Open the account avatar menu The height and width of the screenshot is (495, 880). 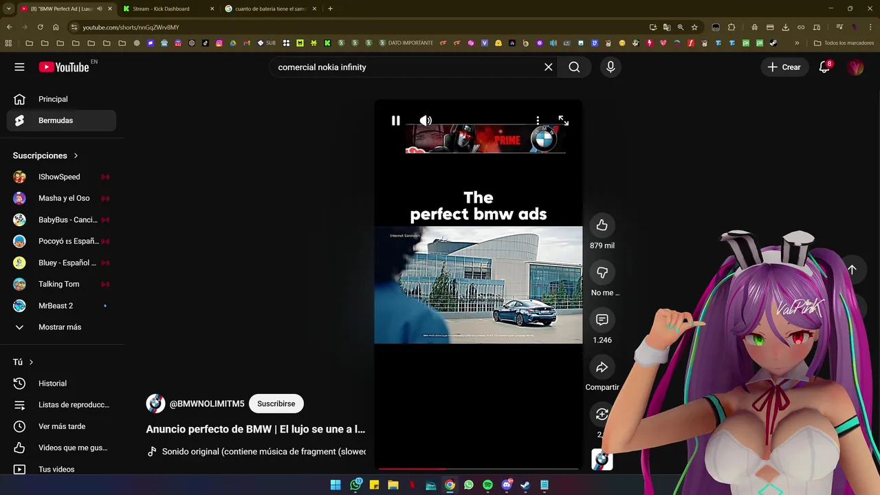pyautogui.click(x=855, y=67)
